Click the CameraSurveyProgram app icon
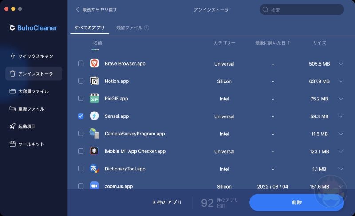355x216 pixels. click(x=94, y=133)
